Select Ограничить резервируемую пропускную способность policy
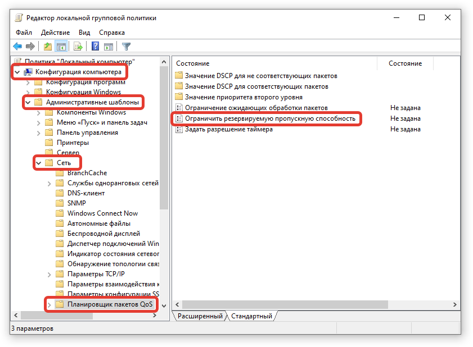Screen dimensions: 473x347 [x=270, y=118]
